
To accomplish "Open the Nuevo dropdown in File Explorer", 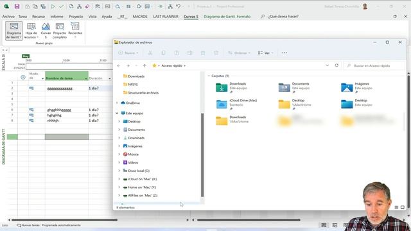I will [x=128, y=53].
